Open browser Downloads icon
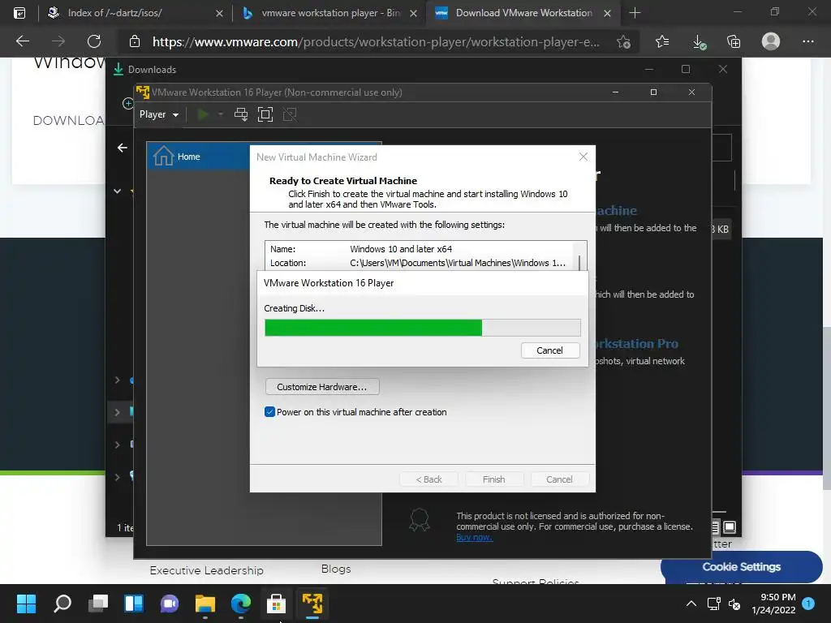The height and width of the screenshot is (623, 831). tap(699, 42)
